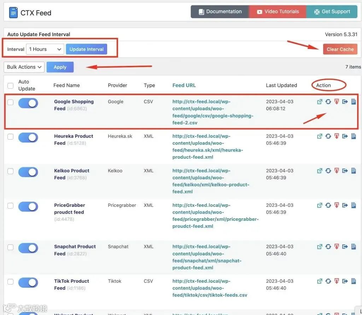Viewport: 362px width, 315px height.
Task: Open the Bulk Actions dropdown
Action: pos(24,67)
